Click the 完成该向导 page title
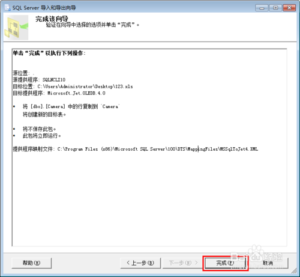Screen dimensions: 300x277 [x=52, y=19]
